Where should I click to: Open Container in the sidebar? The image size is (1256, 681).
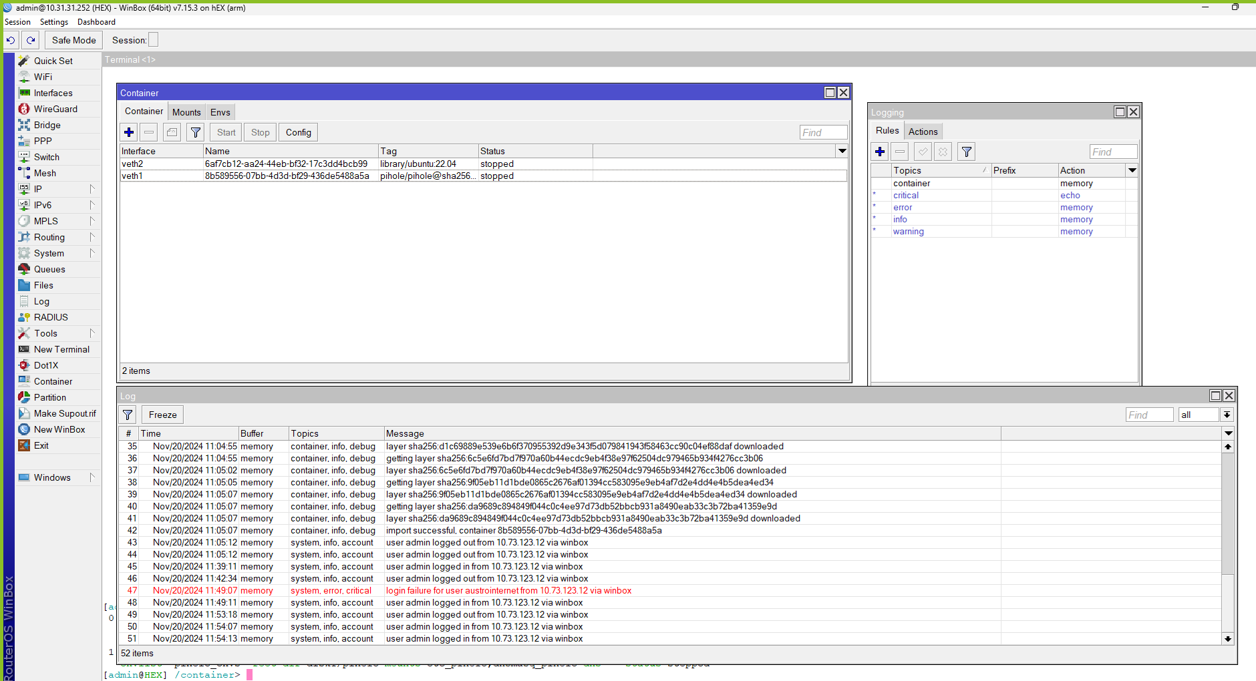53,381
